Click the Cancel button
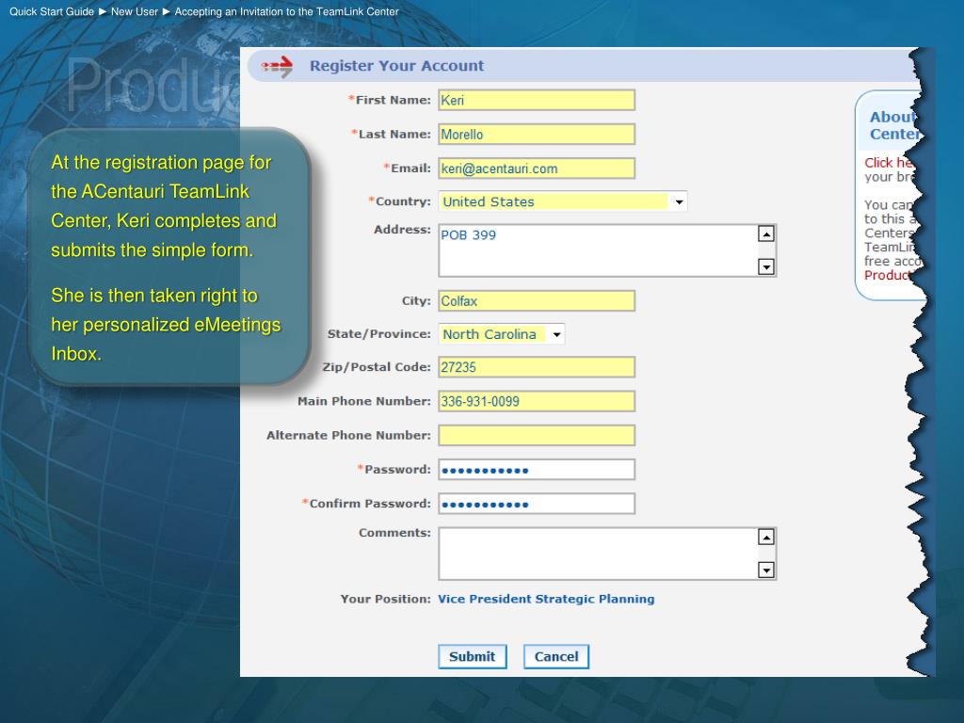 tap(555, 656)
